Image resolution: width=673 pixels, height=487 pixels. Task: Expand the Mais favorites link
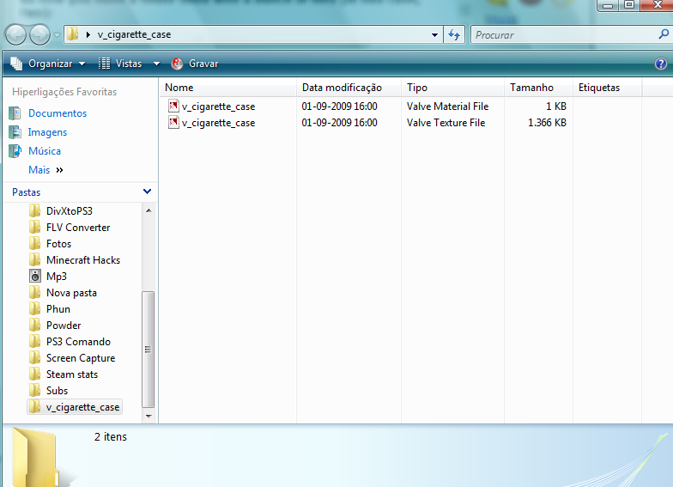point(45,170)
